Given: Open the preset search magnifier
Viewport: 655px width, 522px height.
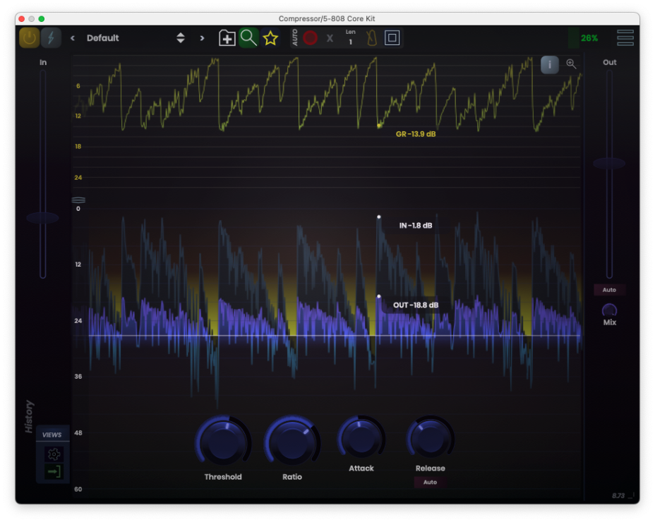Looking at the screenshot, I should point(248,38).
